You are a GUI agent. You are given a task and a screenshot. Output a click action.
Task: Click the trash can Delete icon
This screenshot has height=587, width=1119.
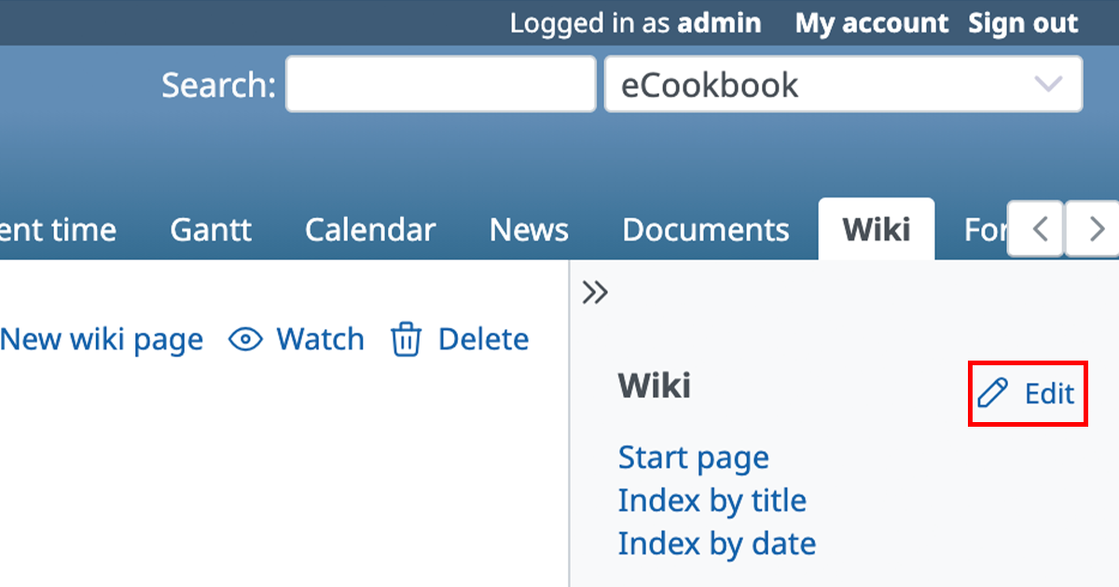(x=406, y=340)
